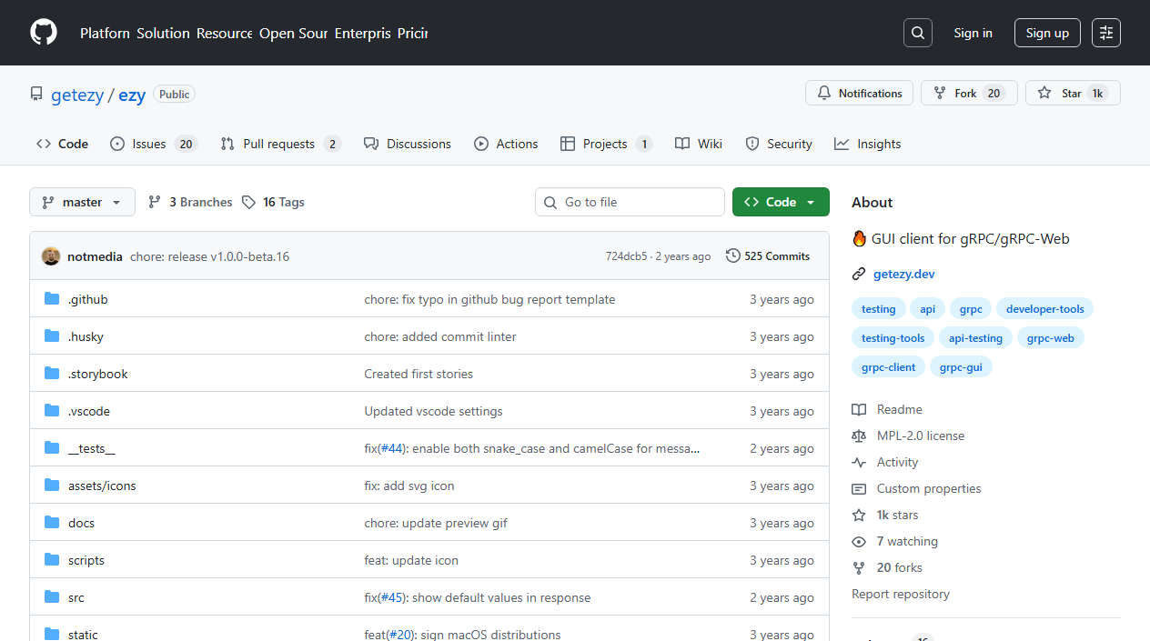
Task: Open the Insights tab
Action: pyautogui.click(x=868, y=144)
